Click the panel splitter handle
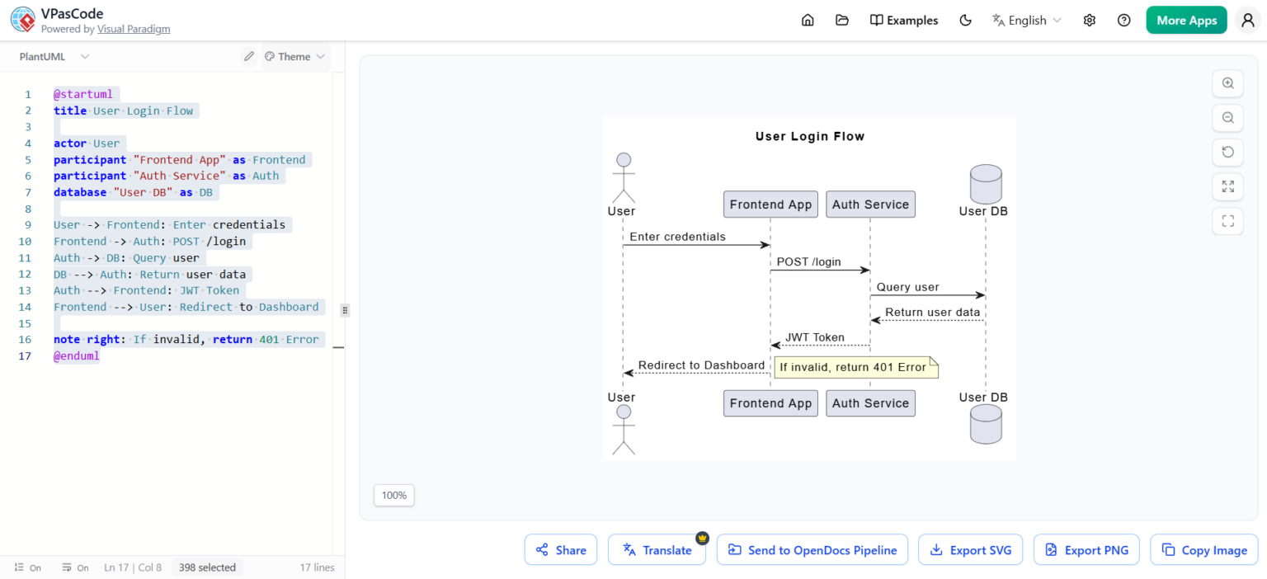Viewport: 1267px width, 579px height. coord(346,310)
